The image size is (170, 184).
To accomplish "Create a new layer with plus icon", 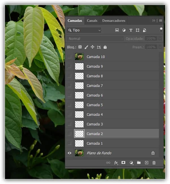I will pos(146,163).
